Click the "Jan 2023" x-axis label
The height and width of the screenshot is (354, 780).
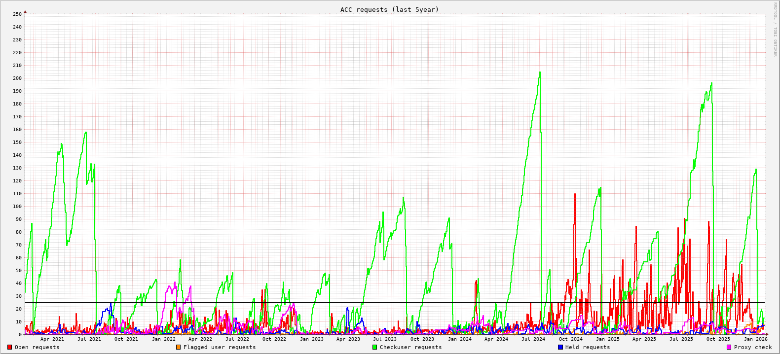tap(312, 339)
